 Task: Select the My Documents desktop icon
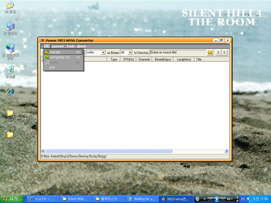pyautogui.click(x=10, y=7)
